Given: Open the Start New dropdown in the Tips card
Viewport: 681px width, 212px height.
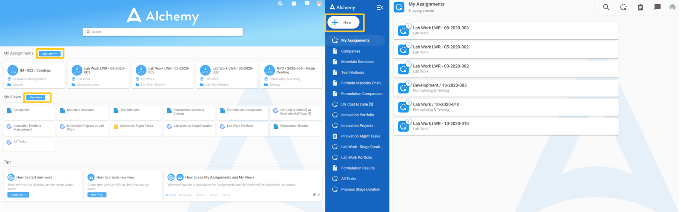Looking at the screenshot, I should 18,195.
